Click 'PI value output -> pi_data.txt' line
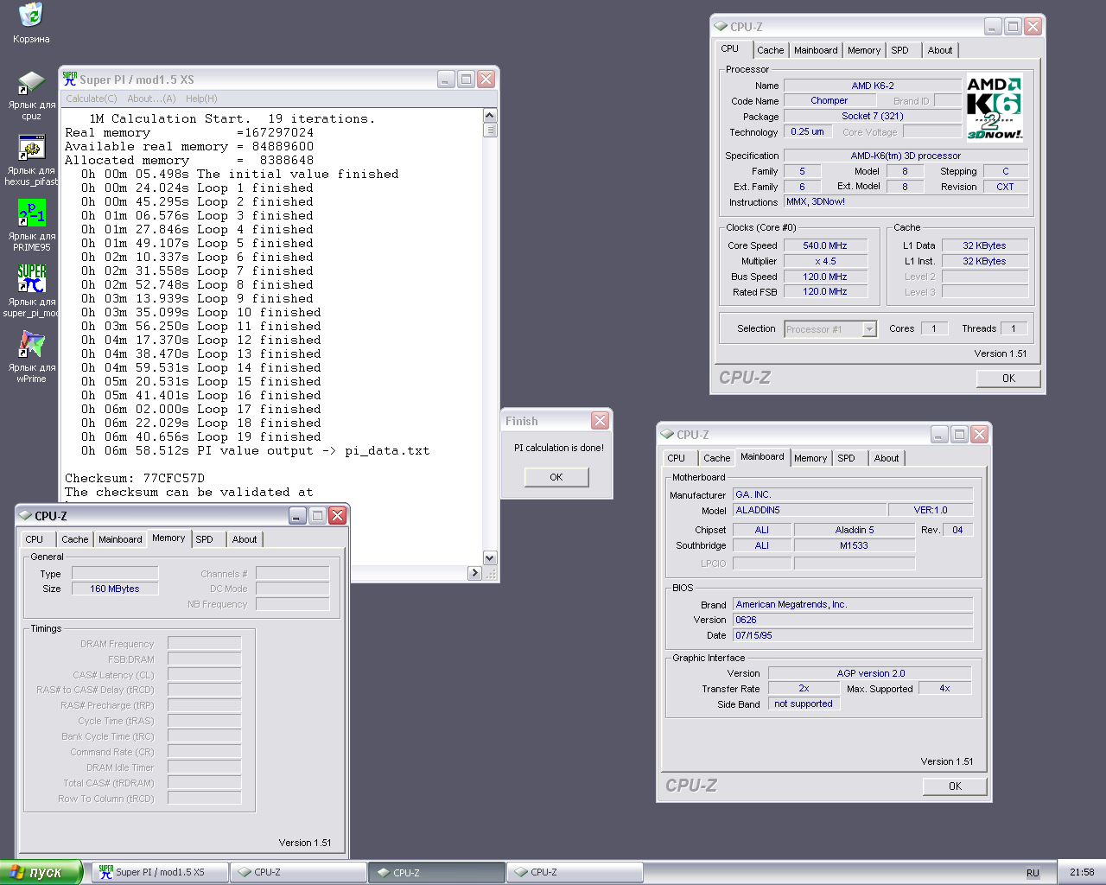This screenshot has height=885, width=1106. point(256,450)
